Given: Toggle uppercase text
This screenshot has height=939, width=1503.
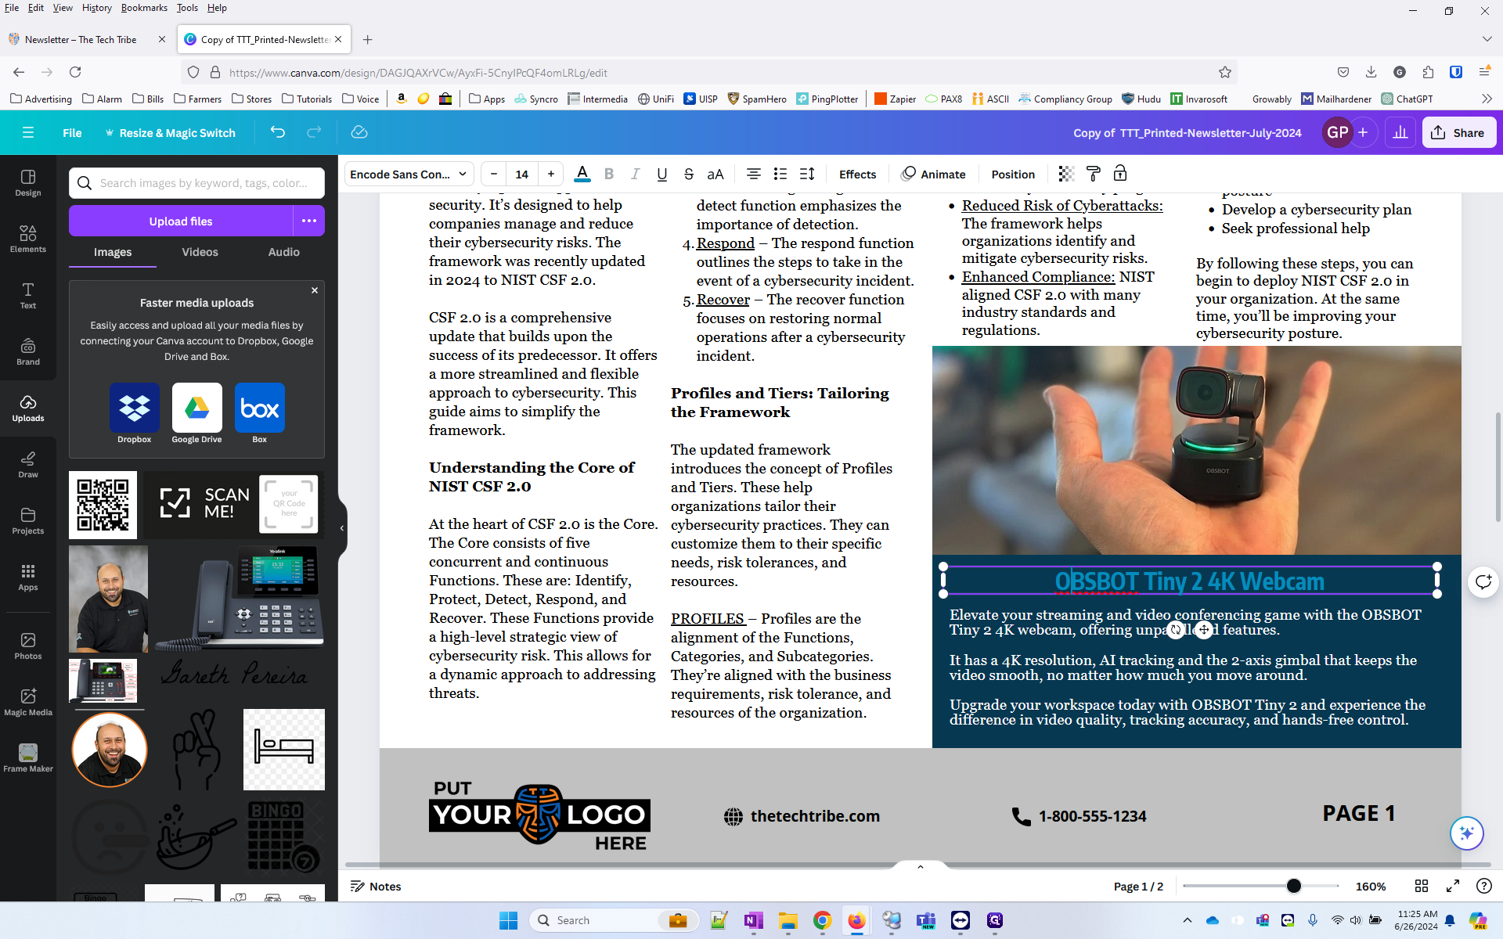Looking at the screenshot, I should 715,174.
